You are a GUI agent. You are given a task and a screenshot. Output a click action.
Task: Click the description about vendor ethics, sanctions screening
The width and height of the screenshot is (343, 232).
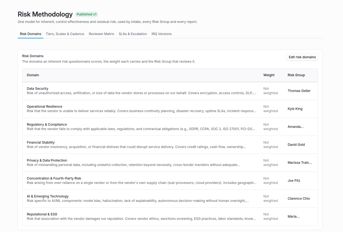(141, 219)
